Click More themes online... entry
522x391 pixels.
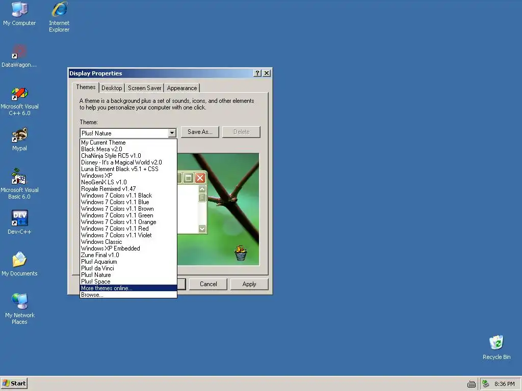coord(128,288)
